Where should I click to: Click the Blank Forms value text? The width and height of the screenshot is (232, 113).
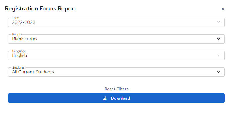coord(25,39)
